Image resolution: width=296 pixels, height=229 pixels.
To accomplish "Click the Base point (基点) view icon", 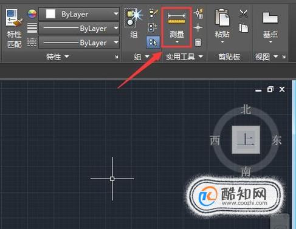I will pyautogui.click(x=270, y=26).
